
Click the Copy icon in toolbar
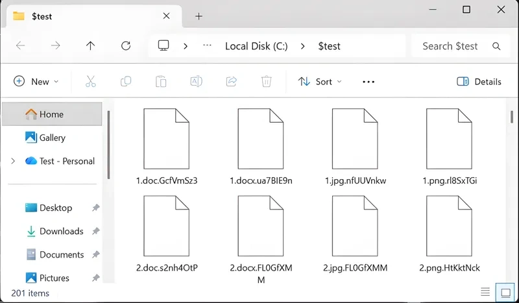[126, 82]
